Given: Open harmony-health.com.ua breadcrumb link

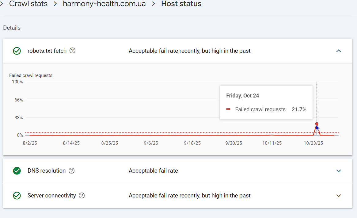Looking at the screenshot, I should pos(104,4).
